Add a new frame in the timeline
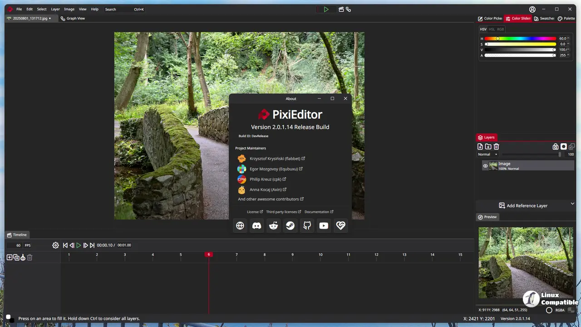The image size is (581, 327). [x=9, y=258]
